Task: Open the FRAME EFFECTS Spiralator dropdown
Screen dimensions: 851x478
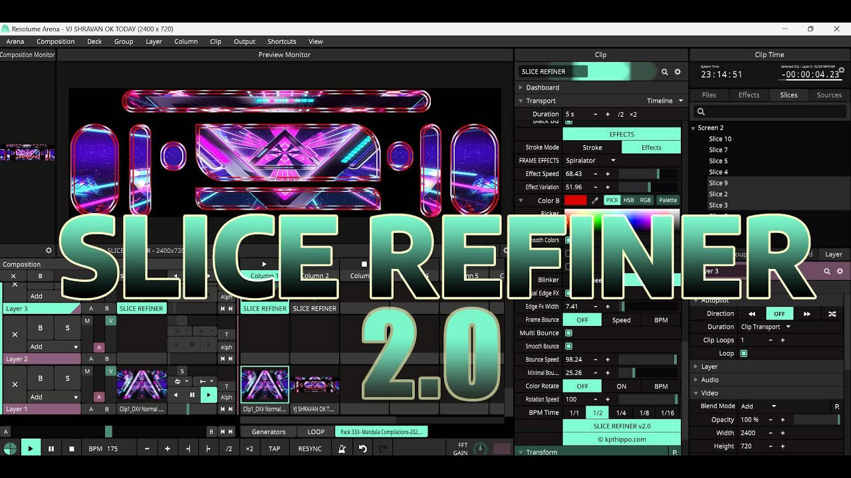Action: tap(590, 161)
